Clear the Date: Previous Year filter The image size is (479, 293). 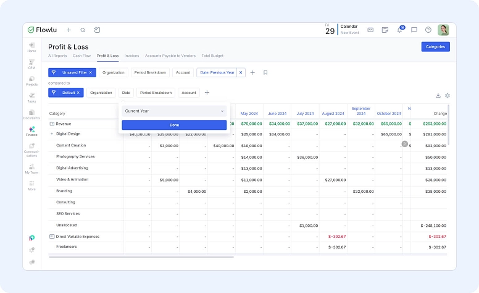241,72
